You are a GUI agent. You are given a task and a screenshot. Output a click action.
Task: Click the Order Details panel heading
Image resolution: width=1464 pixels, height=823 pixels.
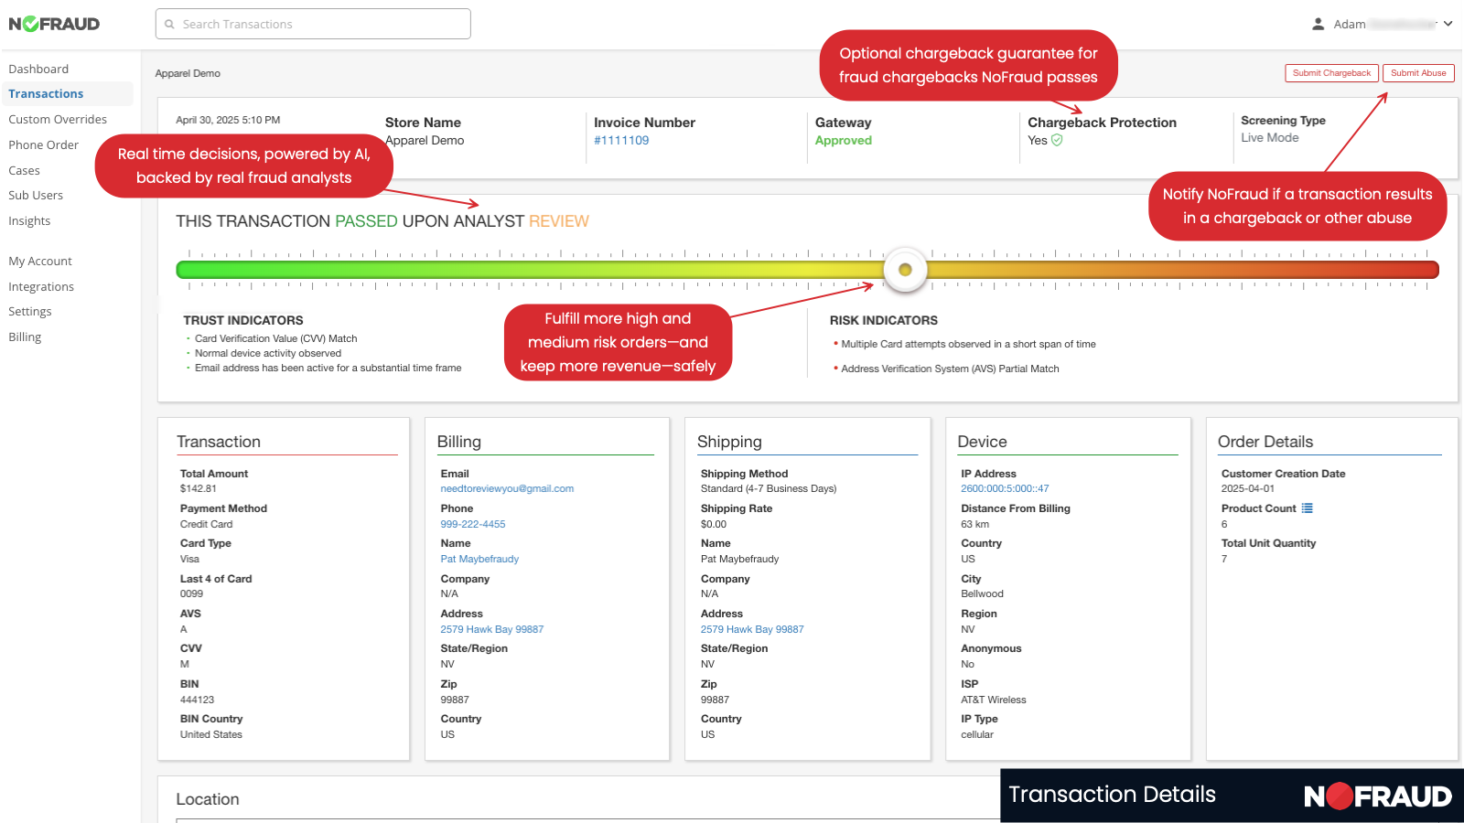tap(1265, 442)
